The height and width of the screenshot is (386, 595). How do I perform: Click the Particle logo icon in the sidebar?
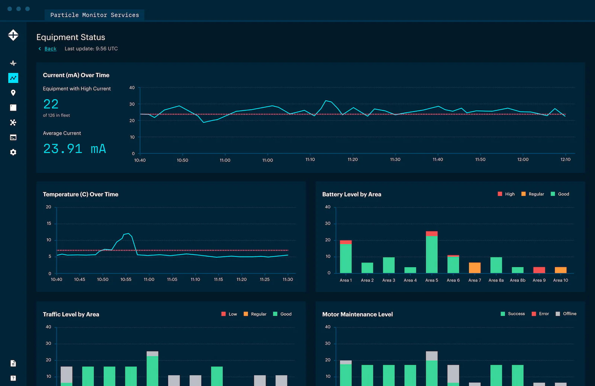coord(13,35)
